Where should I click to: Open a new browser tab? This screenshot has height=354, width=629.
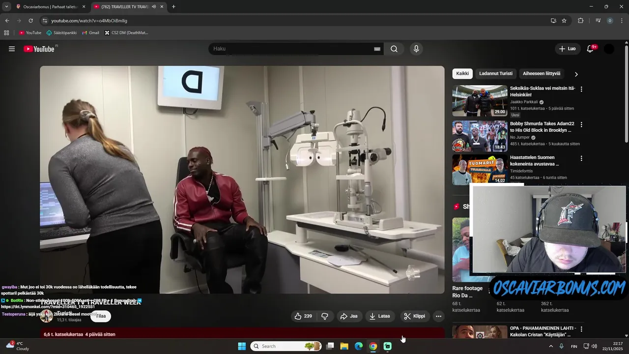tap(173, 7)
